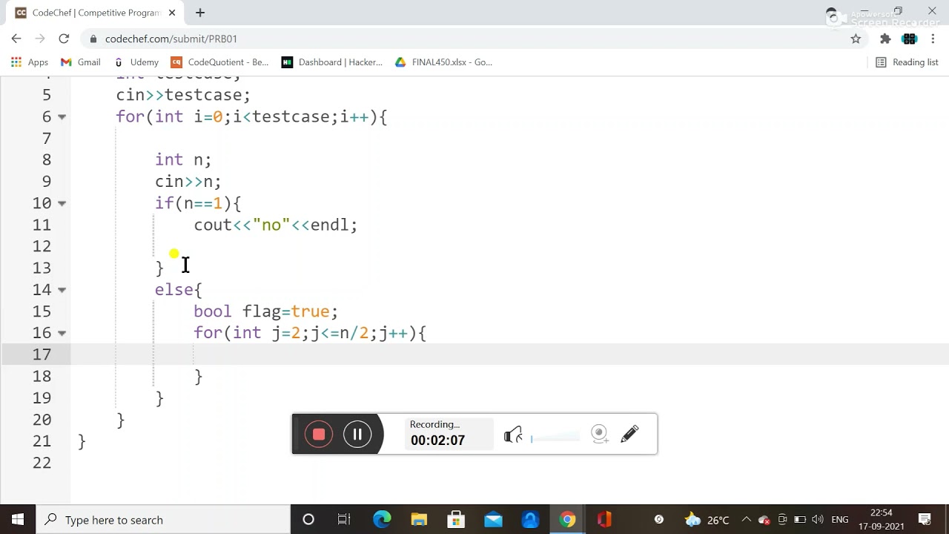
Task: Click the browser forward arrow
Action: pyautogui.click(x=40, y=39)
